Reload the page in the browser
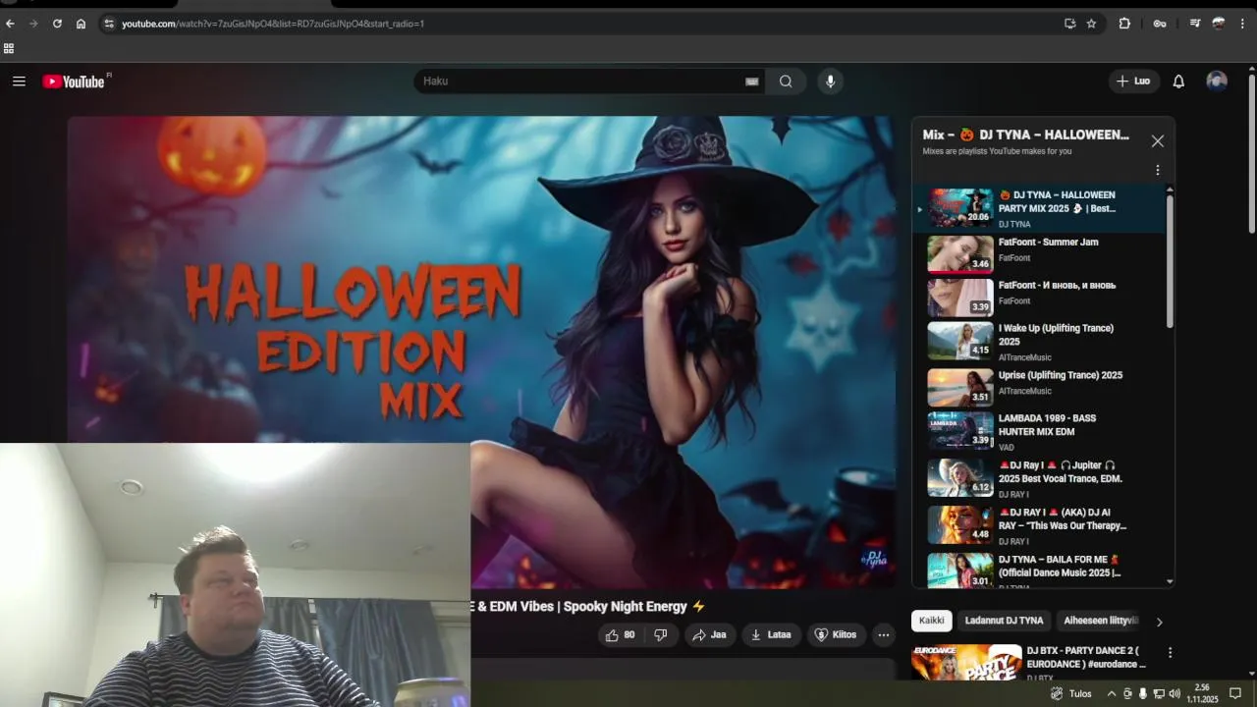This screenshot has width=1257, height=707. click(x=57, y=24)
